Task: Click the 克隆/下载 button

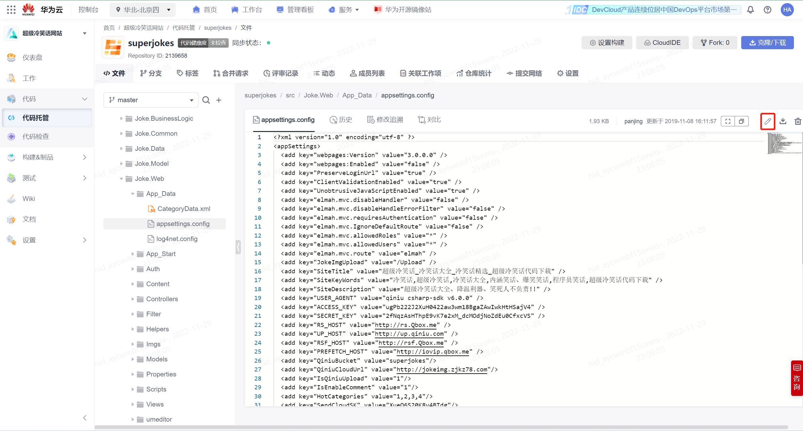Action: point(767,43)
